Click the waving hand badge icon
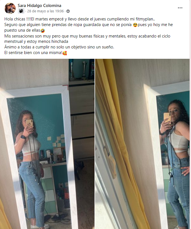This screenshot has height=229, width=191. coord(21,11)
